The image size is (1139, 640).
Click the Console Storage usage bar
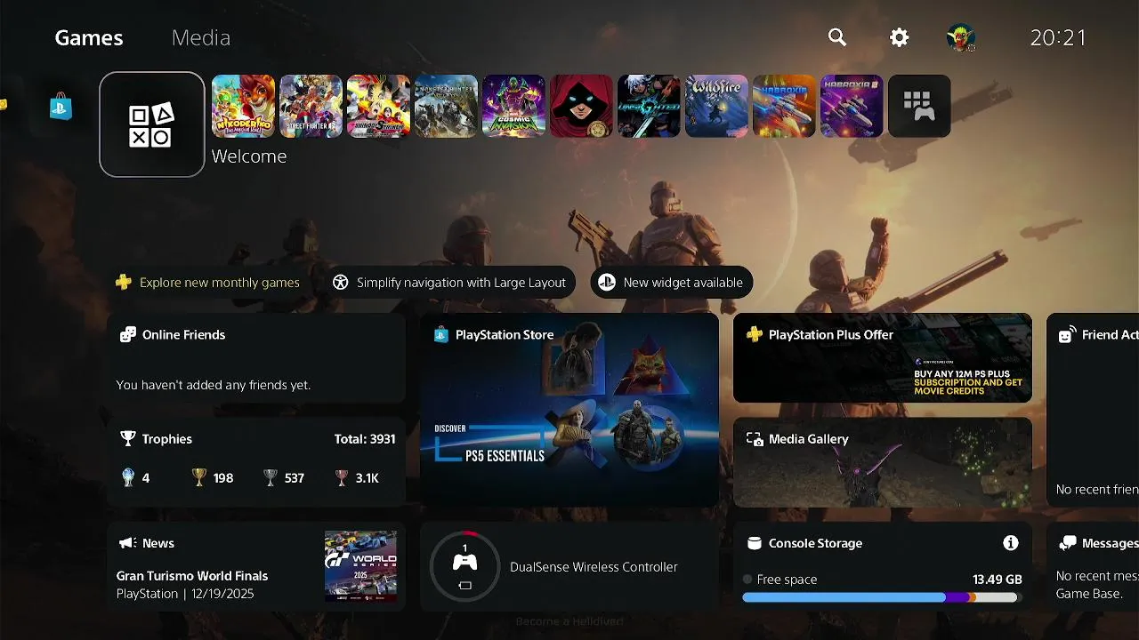(x=879, y=598)
